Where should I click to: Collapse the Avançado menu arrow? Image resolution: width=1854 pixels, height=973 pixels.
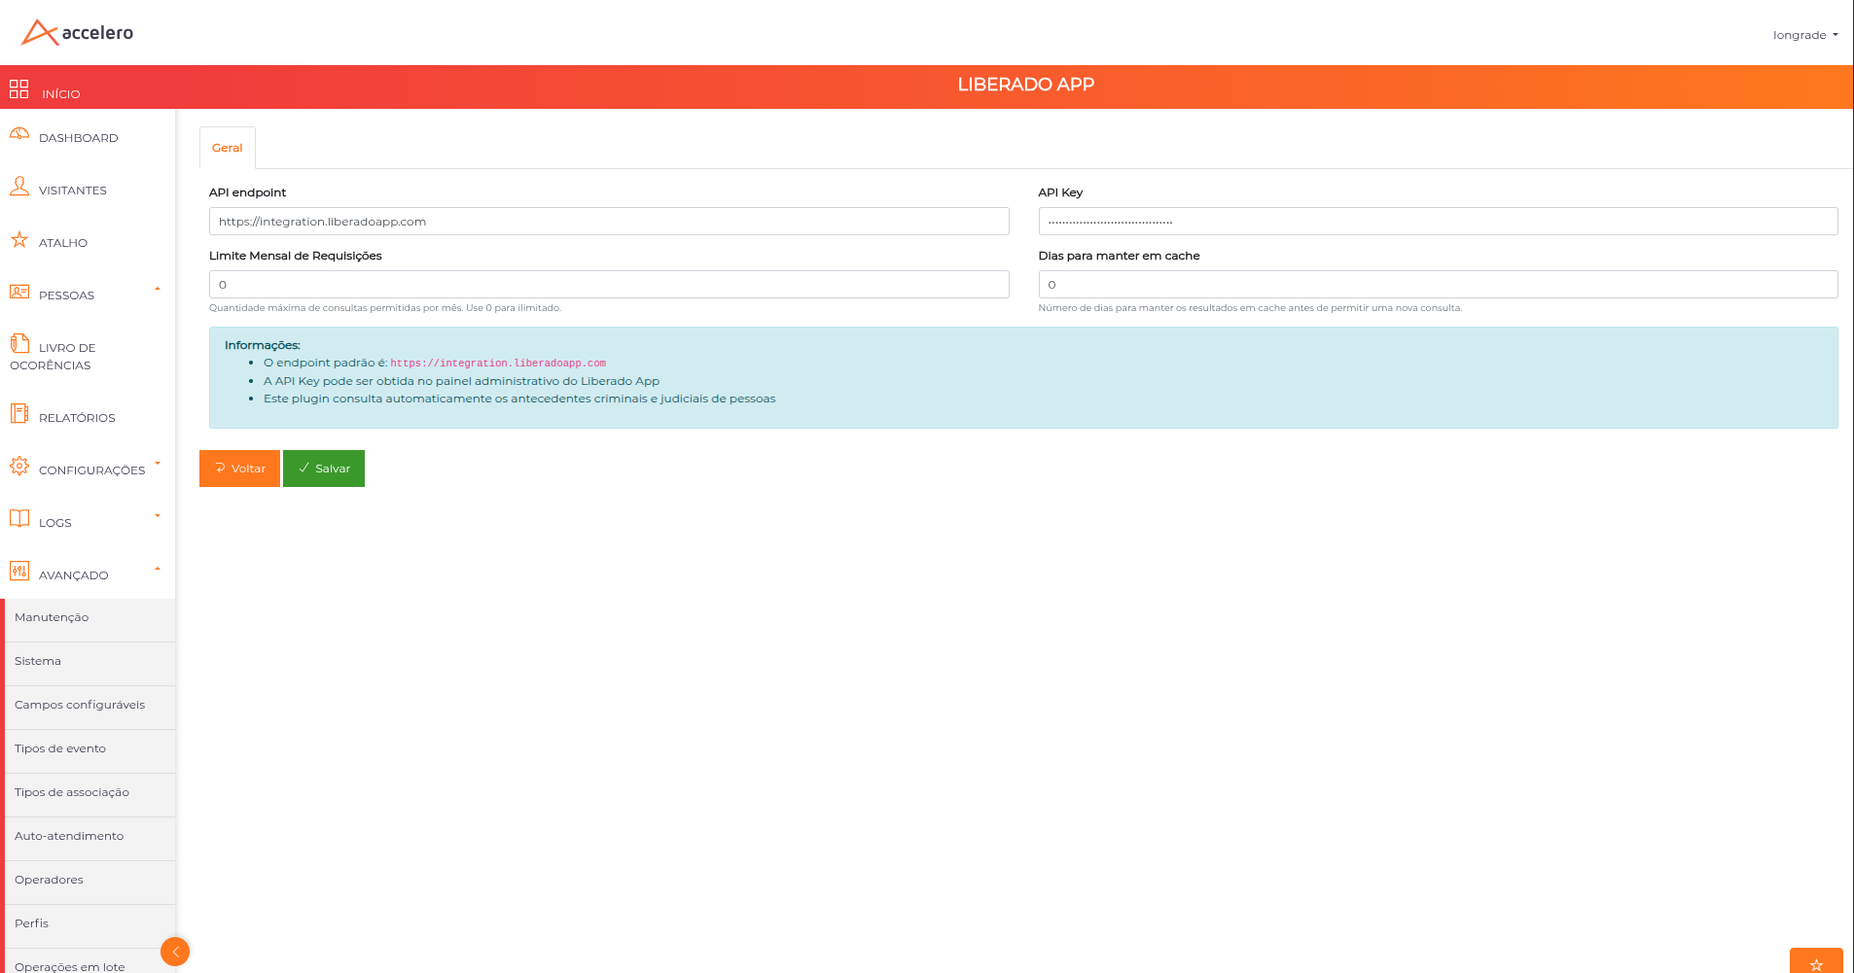[x=158, y=569]
